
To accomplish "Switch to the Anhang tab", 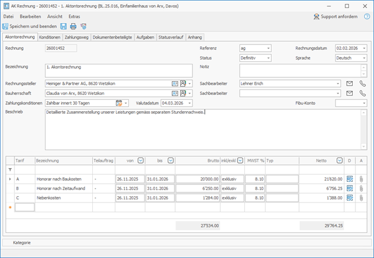I will coord(194,37).
